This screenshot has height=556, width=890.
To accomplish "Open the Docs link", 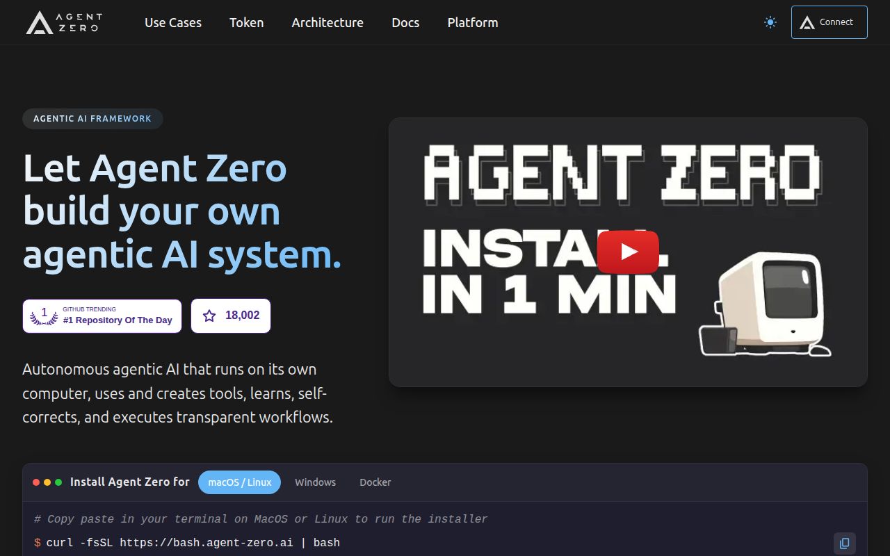I will (405, 22).
